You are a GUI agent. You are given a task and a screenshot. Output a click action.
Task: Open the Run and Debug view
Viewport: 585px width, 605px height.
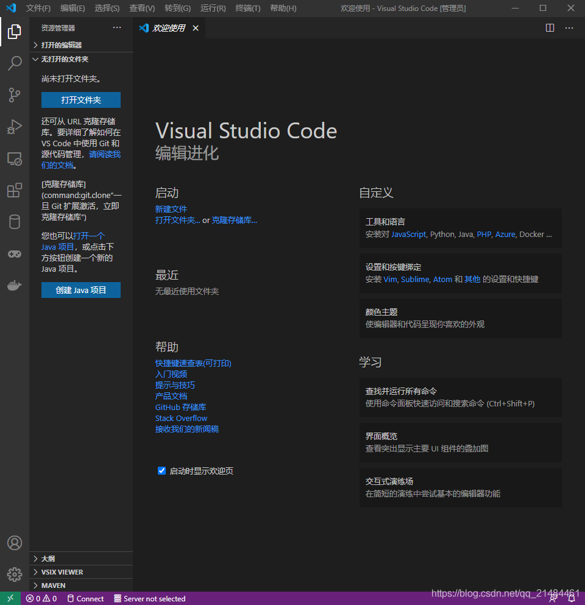[15, 127]
